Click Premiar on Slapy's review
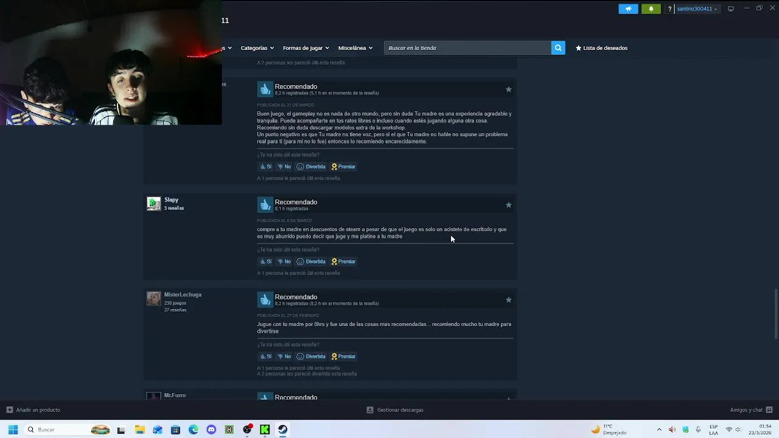Viewport: 779px width, 438px height. pos(343,262)
